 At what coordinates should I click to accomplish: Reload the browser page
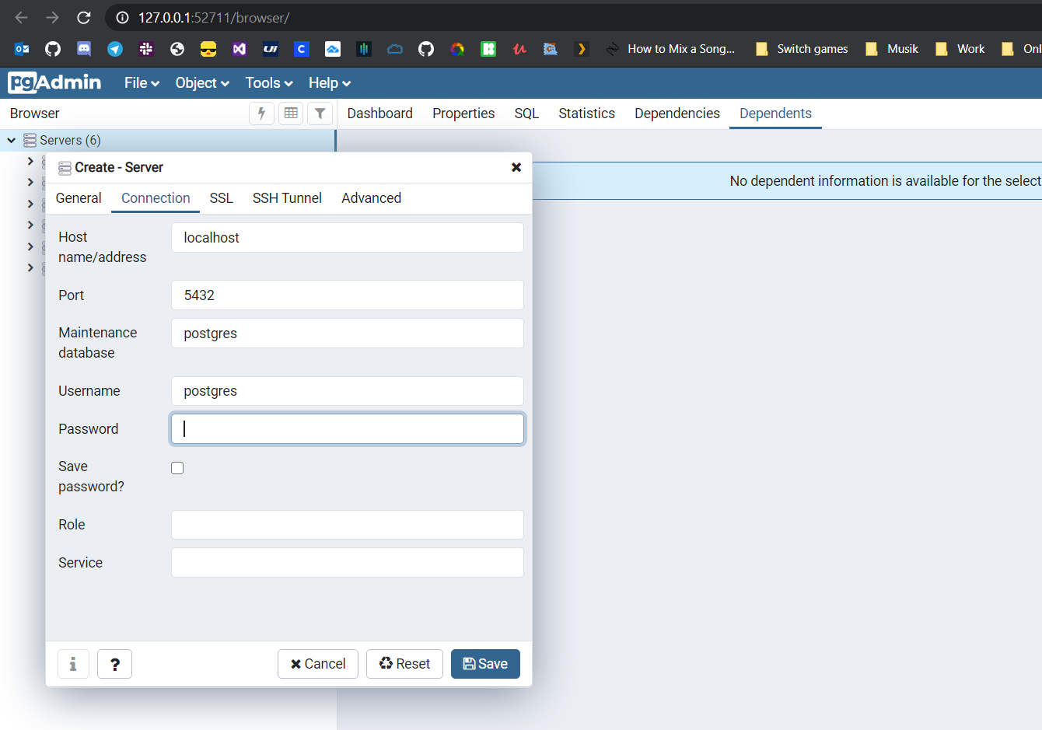pyautogui.click(x=84, y=17)
